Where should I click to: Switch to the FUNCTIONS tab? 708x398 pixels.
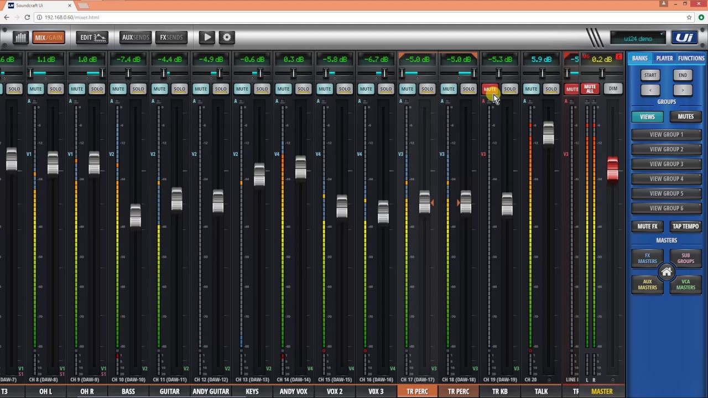click(x=691, y=58)
